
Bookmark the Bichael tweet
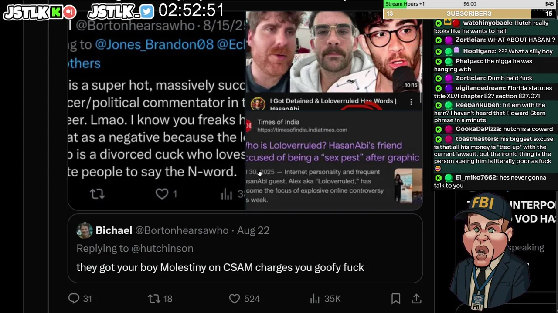click(x=396, y=299)
